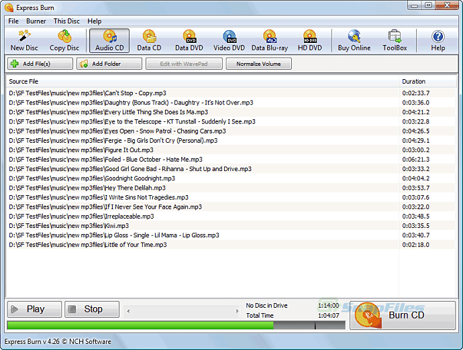Select the "Fergie - Big Girls Don't Cry" row
Viewport: 463px width, 350px height.
click(231, 141)
